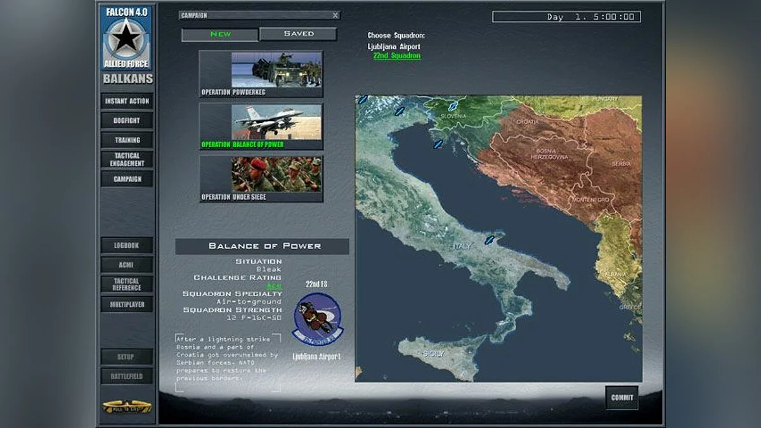The width and height of the screenshot is (761, 428).
Task: Open the Logbook
Action: point(127,245)
